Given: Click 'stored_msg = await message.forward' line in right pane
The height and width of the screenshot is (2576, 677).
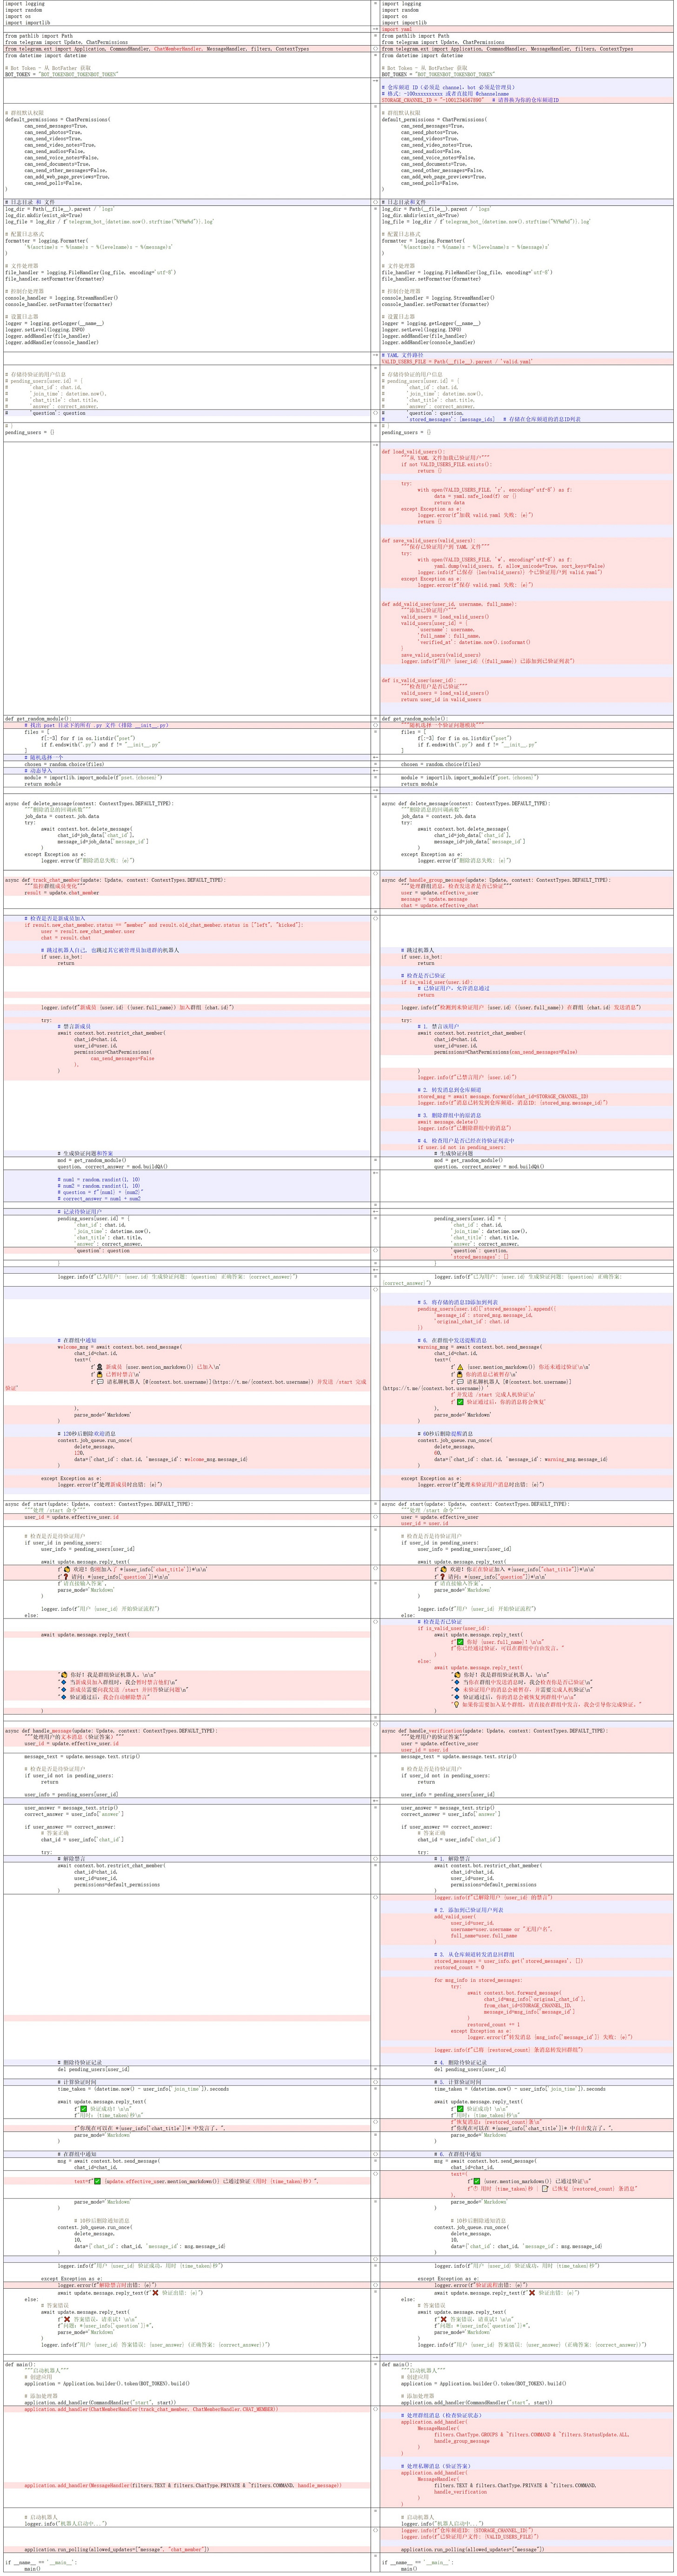Looking at the screenshot, I should [x=503, y=1096].
